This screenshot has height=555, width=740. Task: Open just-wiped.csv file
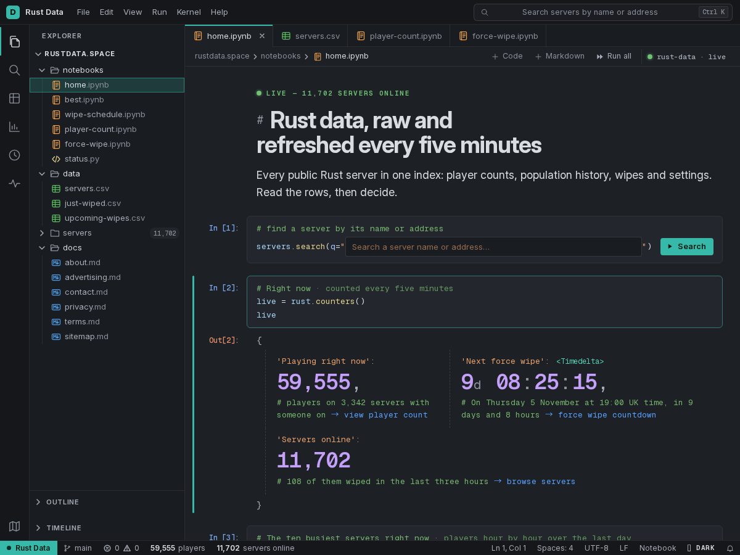coord(107,203)
